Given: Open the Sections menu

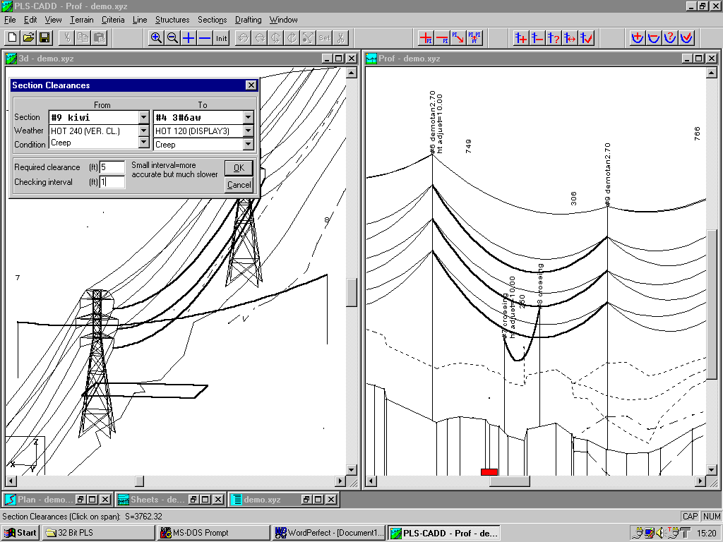Looking at the screenshot, I should [x=212, y=20].
